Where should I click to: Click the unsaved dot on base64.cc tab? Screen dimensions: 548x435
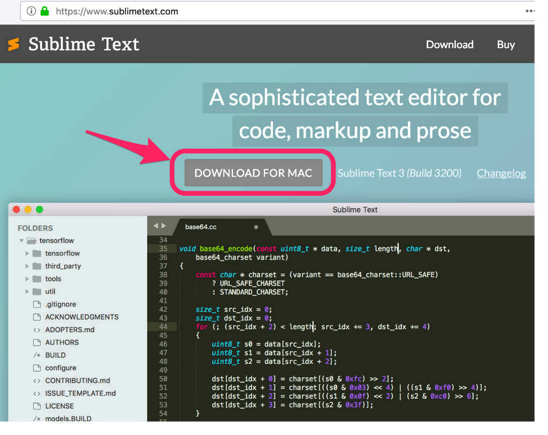(x=256, y=227)
